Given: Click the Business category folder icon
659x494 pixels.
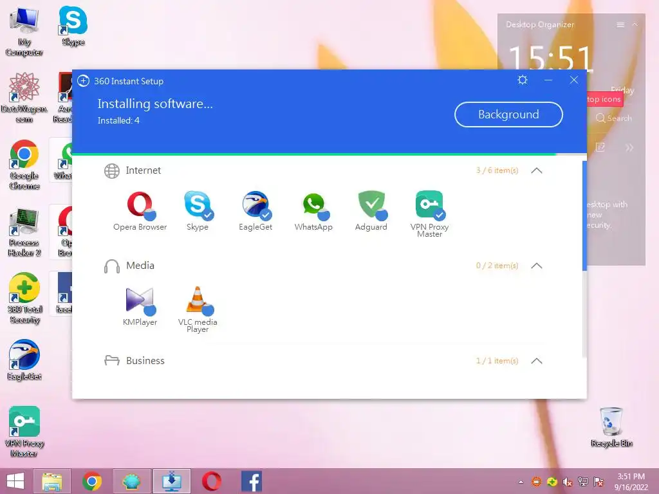Looking at the screenshot, I should [112, 360].
